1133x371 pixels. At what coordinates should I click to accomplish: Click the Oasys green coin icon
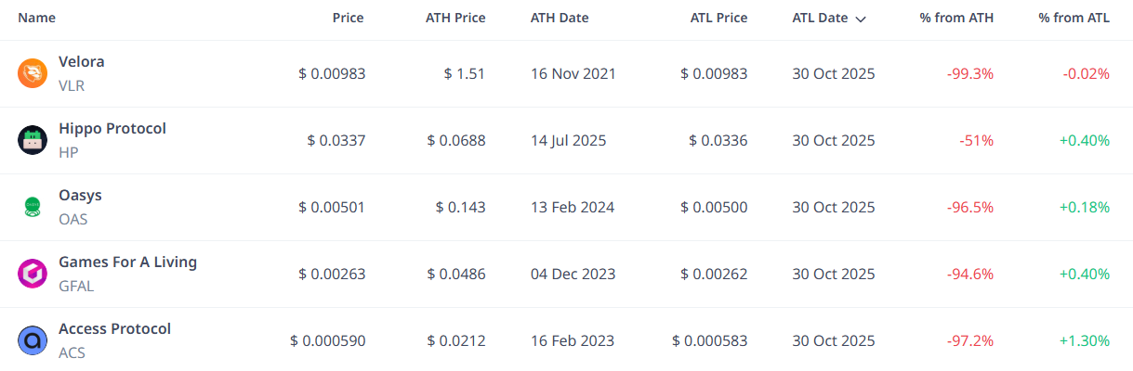(x=33, y=207)
